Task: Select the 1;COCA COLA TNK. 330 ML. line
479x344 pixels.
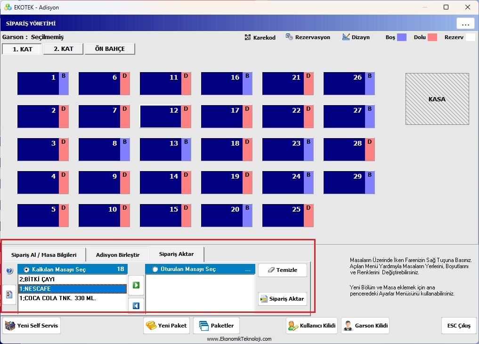Action: pyautogui.click(x=73, y=298)
